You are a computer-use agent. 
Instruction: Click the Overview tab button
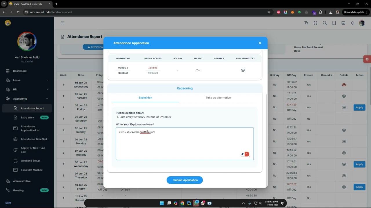[93, 47]
